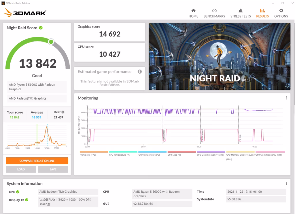This screenshot has width=295, height=214.
Task: Open the Home tab
Action: 193,13
